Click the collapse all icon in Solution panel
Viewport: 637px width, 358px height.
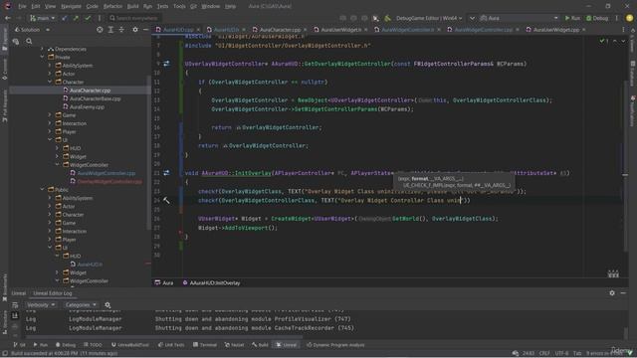click(121, 30)
